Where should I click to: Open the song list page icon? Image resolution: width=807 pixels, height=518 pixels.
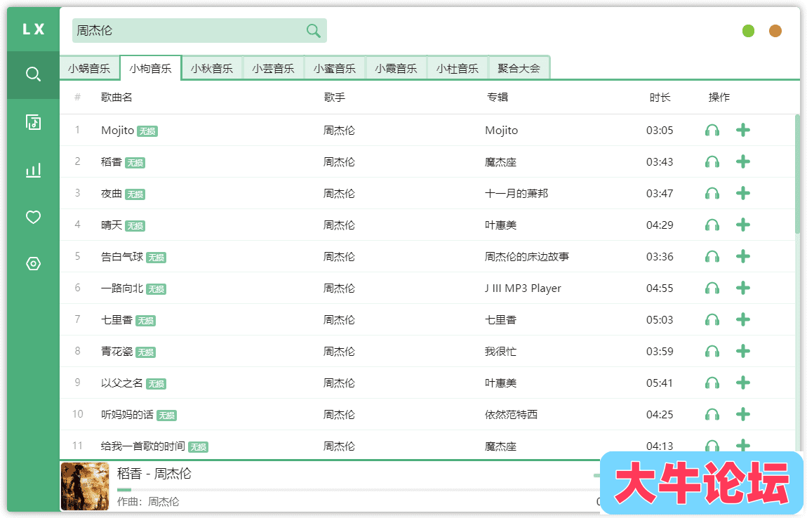click(x=34, y=122)
